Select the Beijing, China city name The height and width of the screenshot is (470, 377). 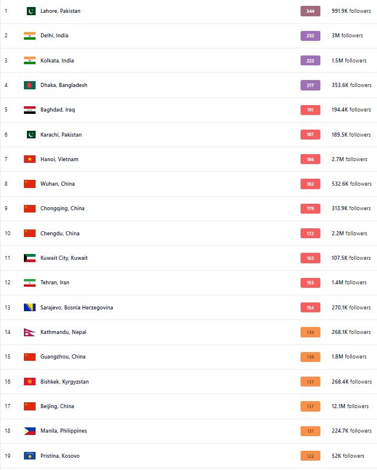(x=57, y=406)
